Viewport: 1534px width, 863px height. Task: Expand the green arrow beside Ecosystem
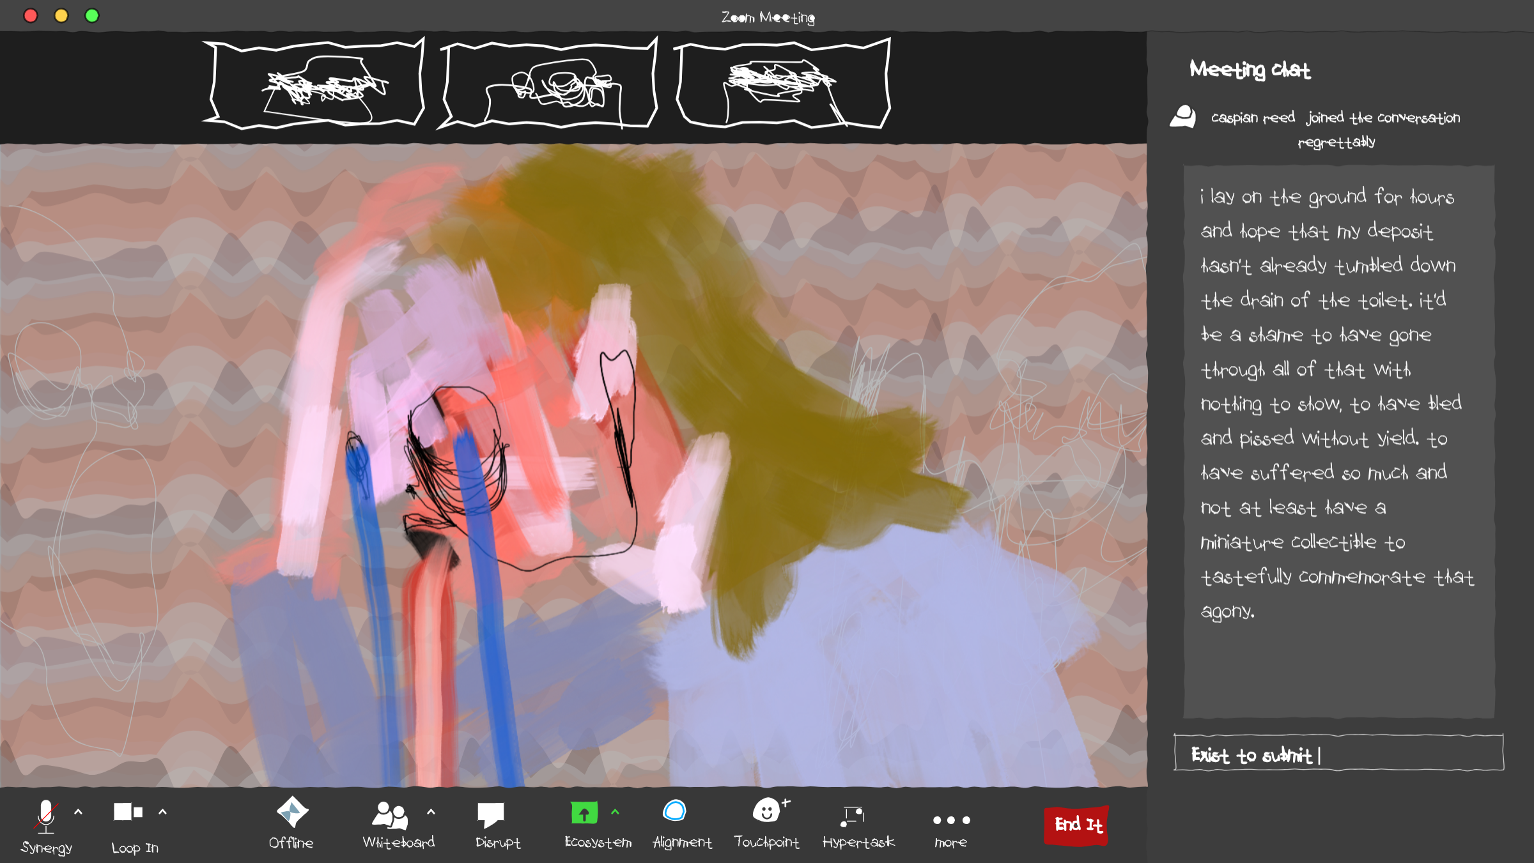click(x=615, y=812)
